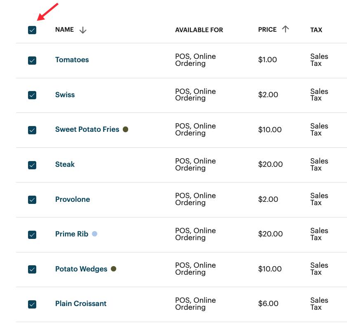
Task: Click the Prime Rib item link
Action: [71, 234]
